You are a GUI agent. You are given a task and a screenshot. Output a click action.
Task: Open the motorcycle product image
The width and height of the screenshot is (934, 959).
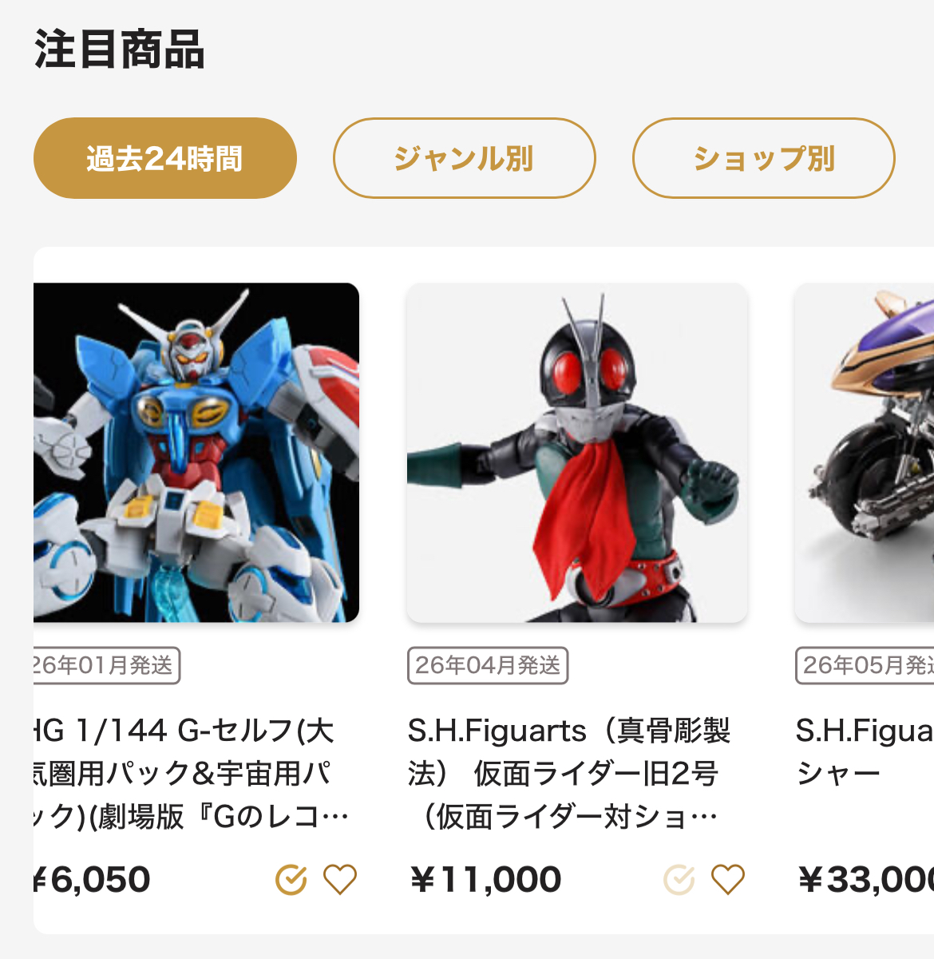[865, 453]
